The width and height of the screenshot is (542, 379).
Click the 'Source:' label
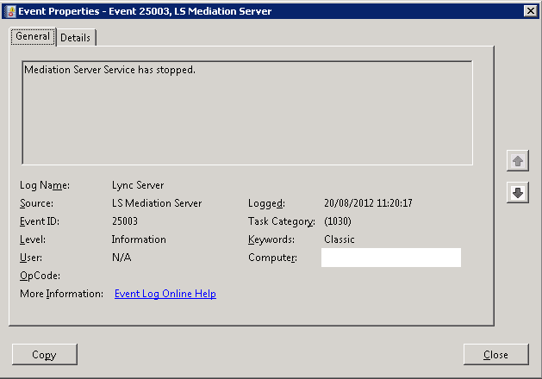tap(37, 203)
